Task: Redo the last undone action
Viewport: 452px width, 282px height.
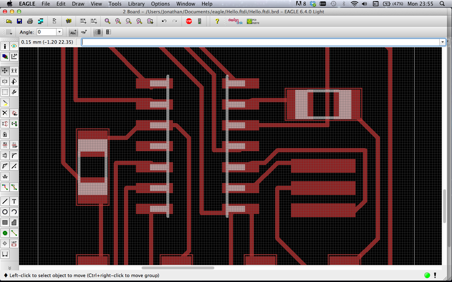Action: pyautogui.click(x=175, y=21)
